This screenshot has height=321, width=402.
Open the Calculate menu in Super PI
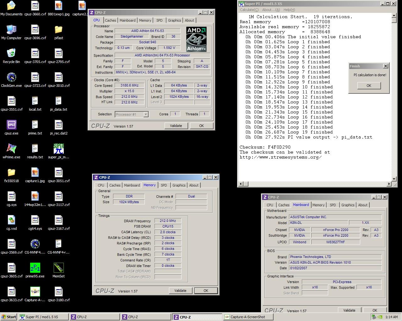249,10
